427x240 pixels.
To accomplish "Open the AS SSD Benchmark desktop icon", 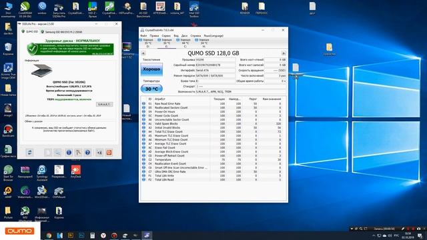I will 143,9.
